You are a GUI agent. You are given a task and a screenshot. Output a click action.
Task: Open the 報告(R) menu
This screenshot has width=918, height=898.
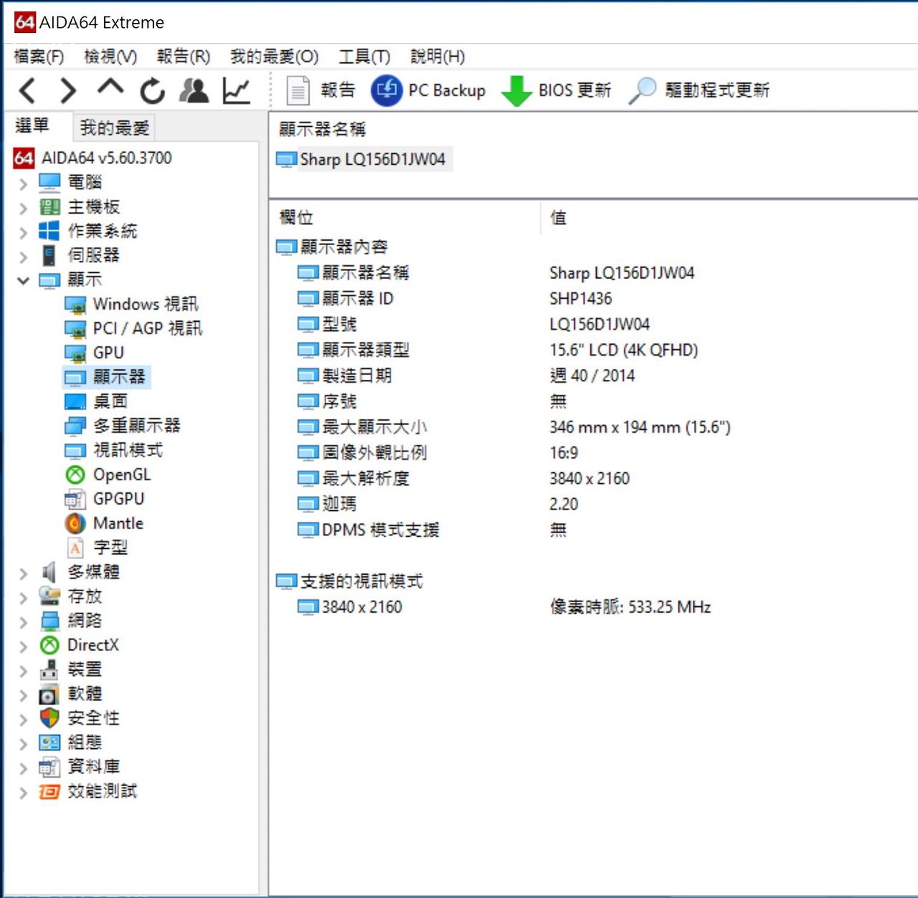pos(184,56)
